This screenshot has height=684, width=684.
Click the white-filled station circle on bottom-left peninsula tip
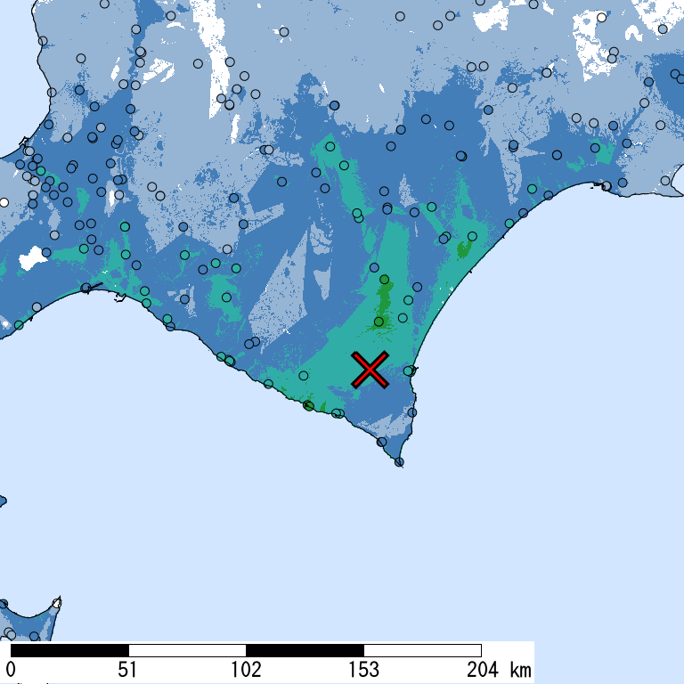[x=57, y=603]
